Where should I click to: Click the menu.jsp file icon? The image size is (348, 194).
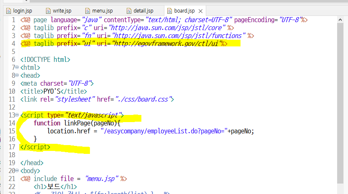click(88, 11)
